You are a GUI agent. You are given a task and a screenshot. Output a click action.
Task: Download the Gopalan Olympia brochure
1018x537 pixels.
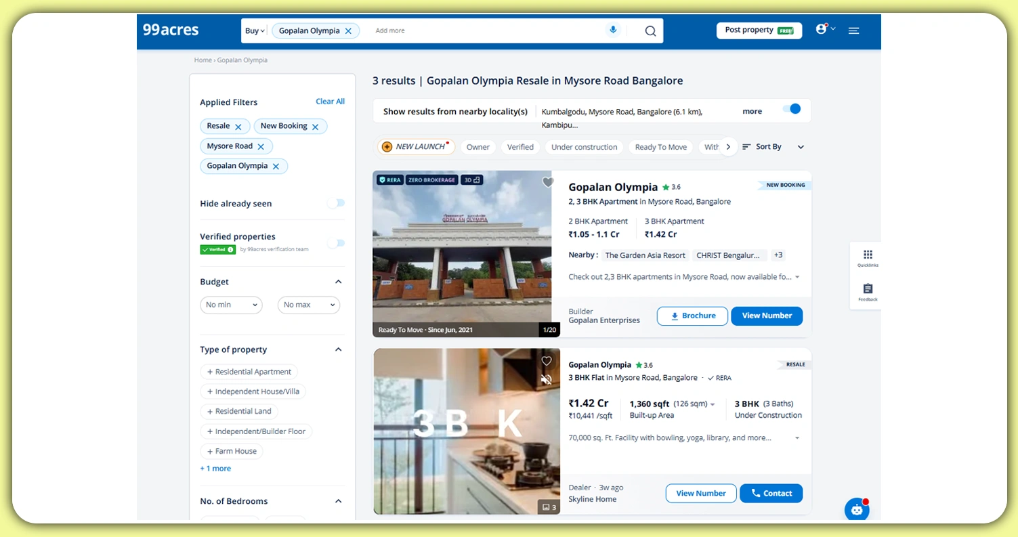[692, 316]
